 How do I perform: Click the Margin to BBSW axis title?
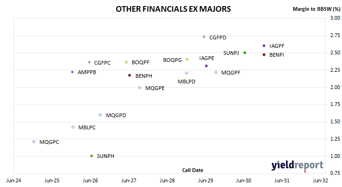pyautogui.click(x=317, y=9)
